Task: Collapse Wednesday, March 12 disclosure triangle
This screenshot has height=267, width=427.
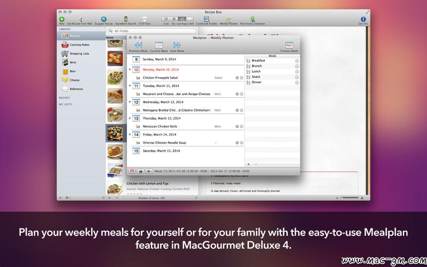Action: coord(130,102)
